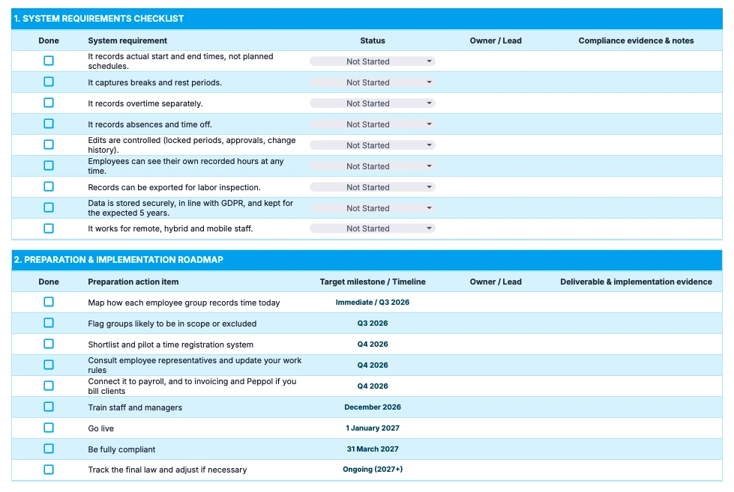Viewport: 734px width, 492px height.
Task: Select '1. SYSTEM REQUIREMENTS CHECKLIST' section title
Action: [x=99, y=19]
